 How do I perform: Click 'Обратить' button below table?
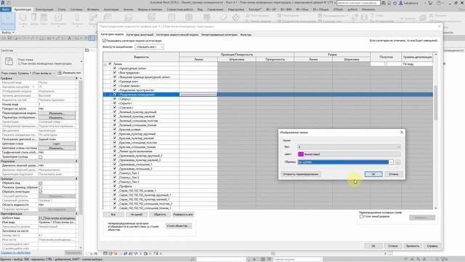click(x=160, y=215)
